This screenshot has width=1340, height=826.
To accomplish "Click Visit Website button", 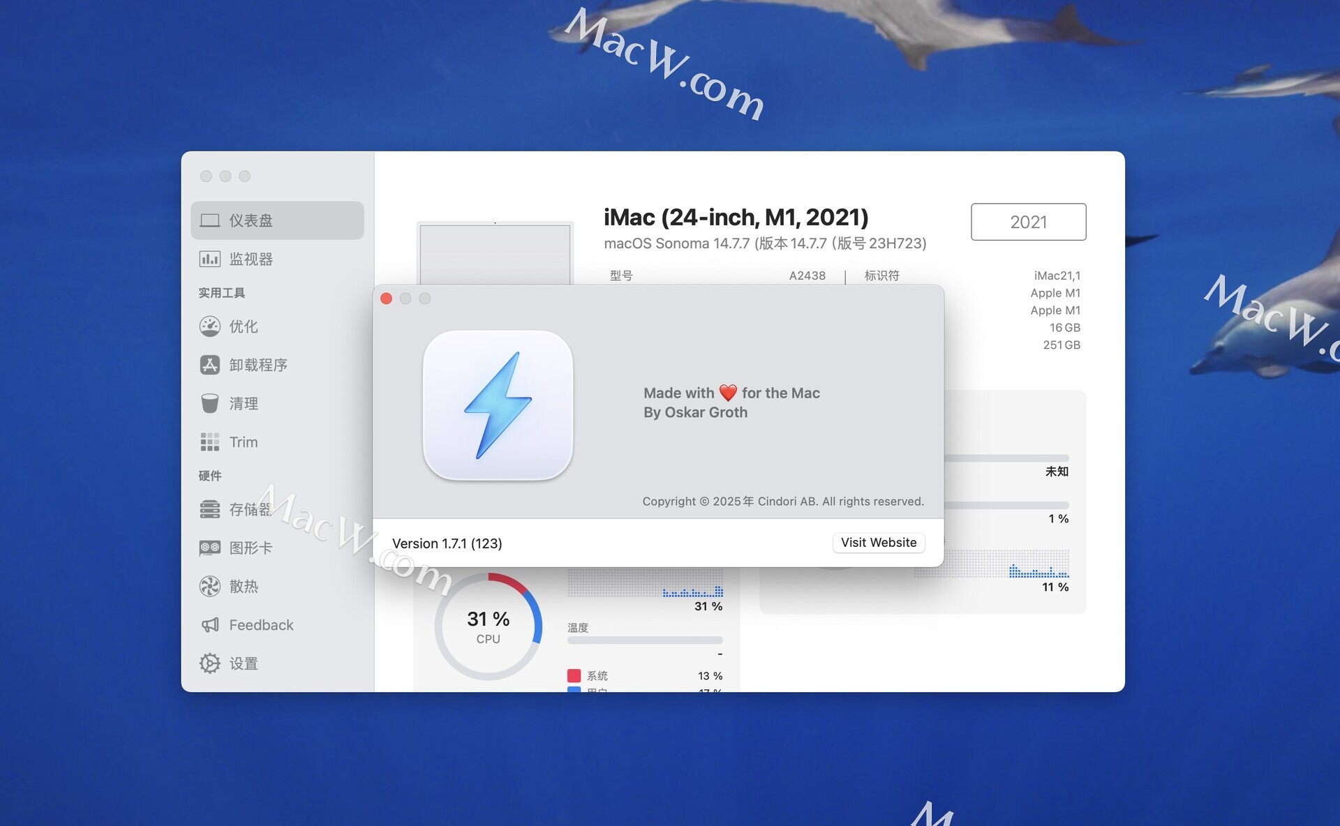I will (879, 543).
